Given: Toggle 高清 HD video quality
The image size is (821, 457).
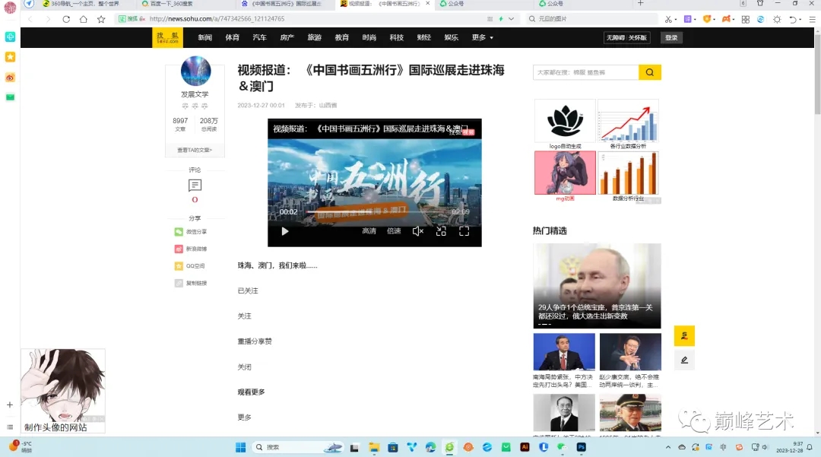Looking at the screenshot, I should click(369, 231).
